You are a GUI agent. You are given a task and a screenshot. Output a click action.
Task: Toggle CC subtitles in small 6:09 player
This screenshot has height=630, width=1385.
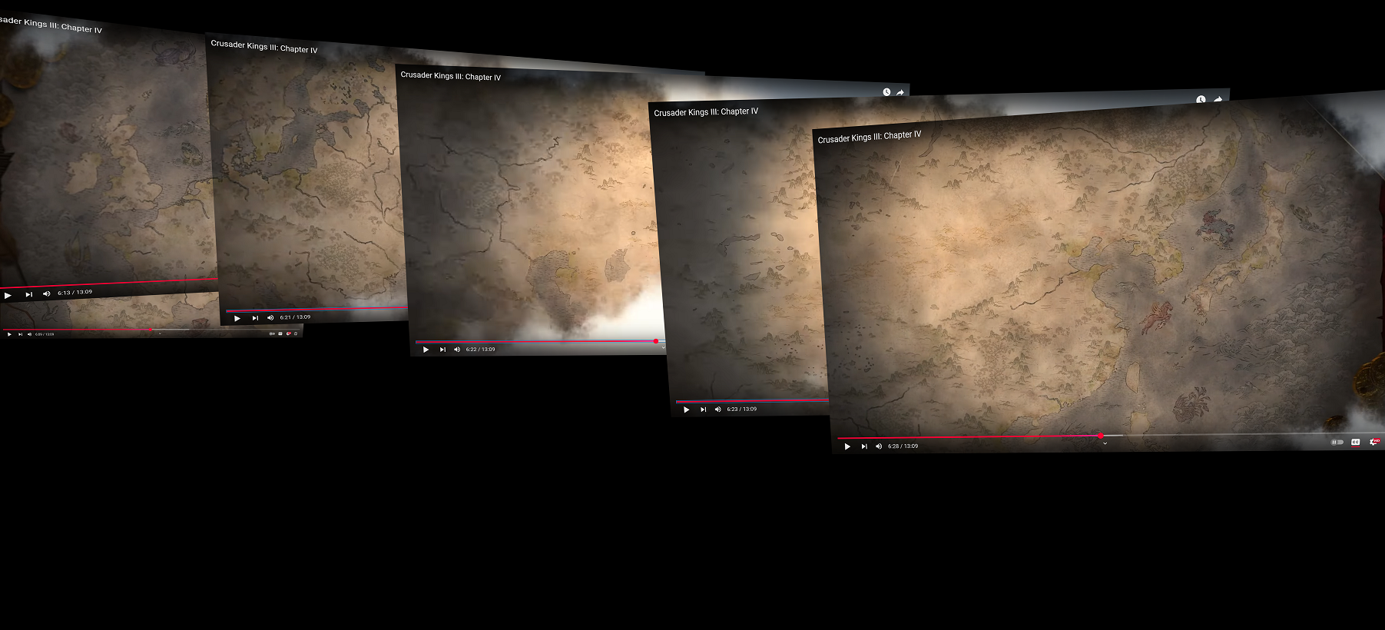coord(280,333)
